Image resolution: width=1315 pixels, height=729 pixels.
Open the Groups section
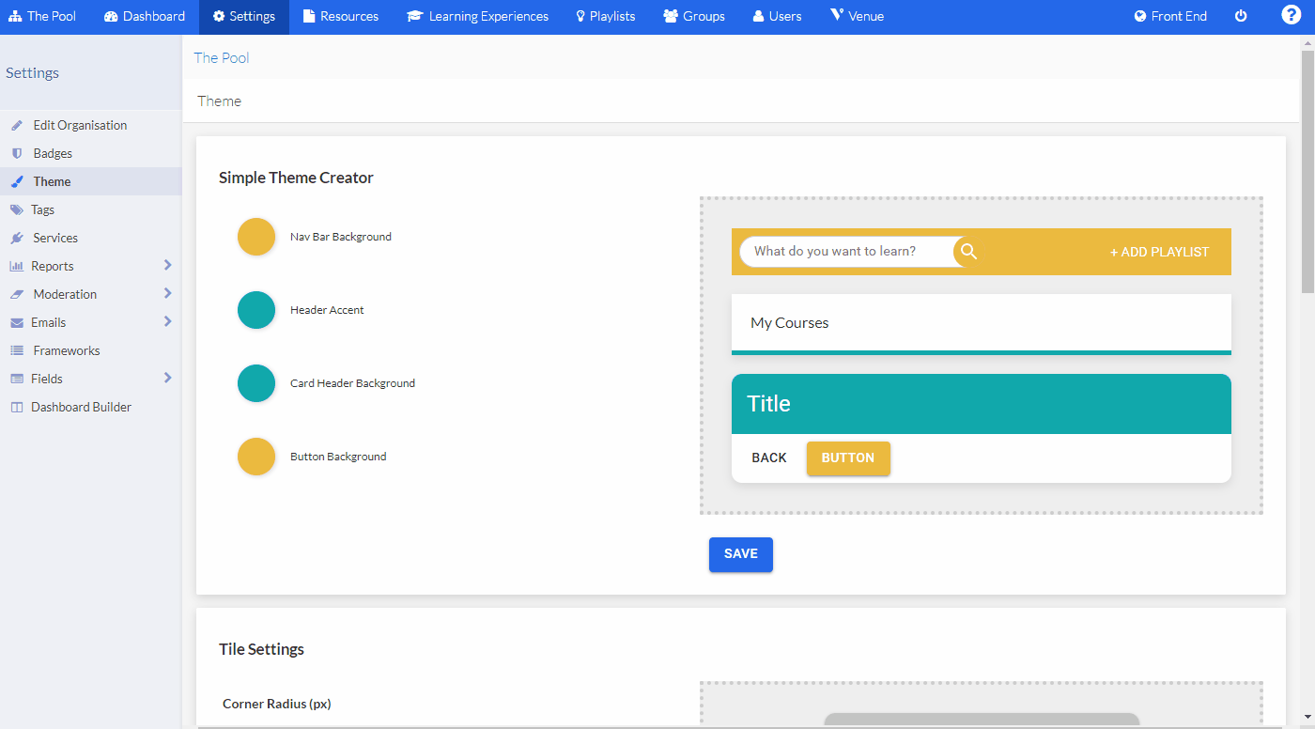[x=693, y=16]
